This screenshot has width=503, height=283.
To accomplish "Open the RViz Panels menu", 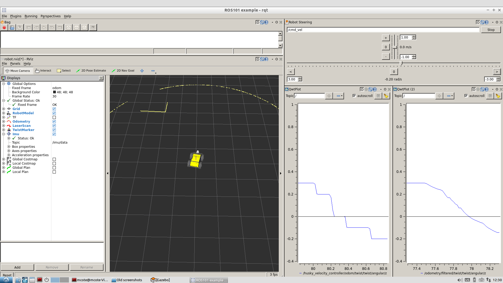I will coord(15,64).
